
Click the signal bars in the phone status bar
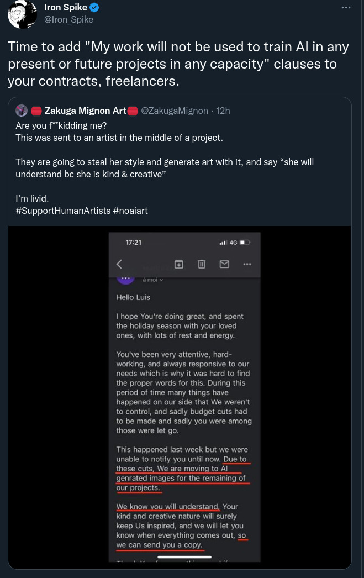click(223, 243)
